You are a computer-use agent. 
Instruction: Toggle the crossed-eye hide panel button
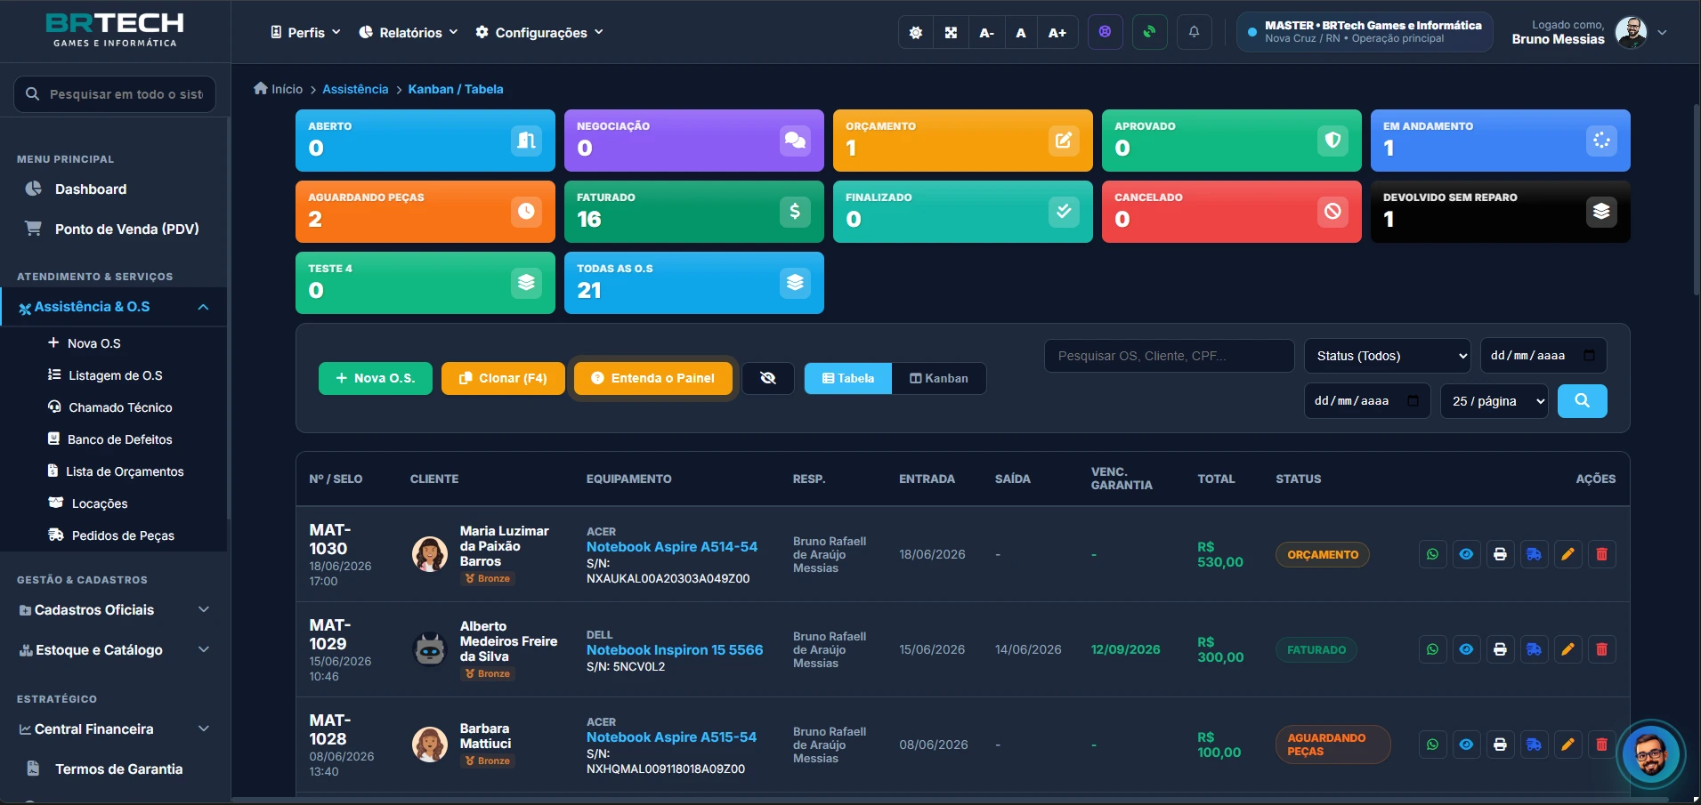[x=767, y=378]
